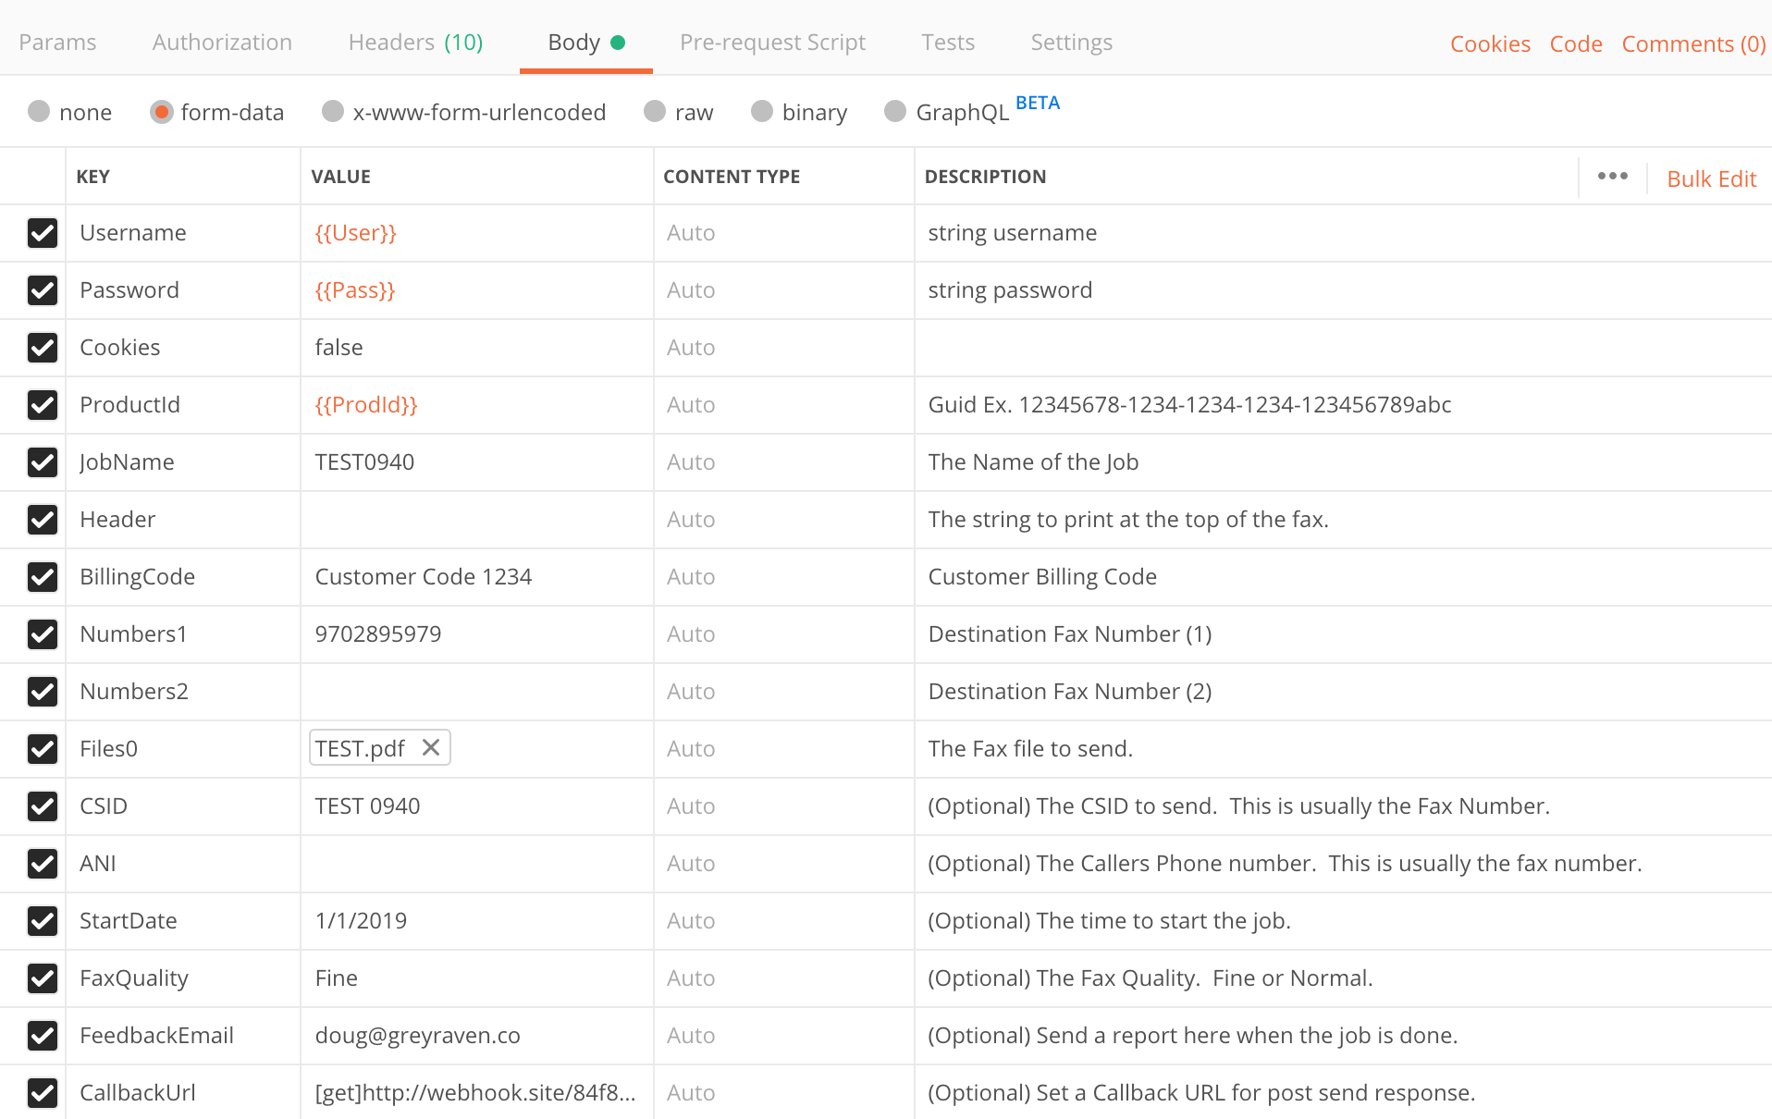The image size is (1772, 1119).
Task: Uncheck the Username parameter row
Action: 43,233
